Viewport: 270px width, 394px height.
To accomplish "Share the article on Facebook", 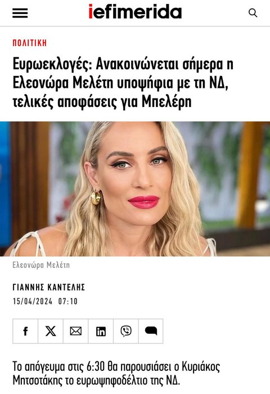I will 25,331.
